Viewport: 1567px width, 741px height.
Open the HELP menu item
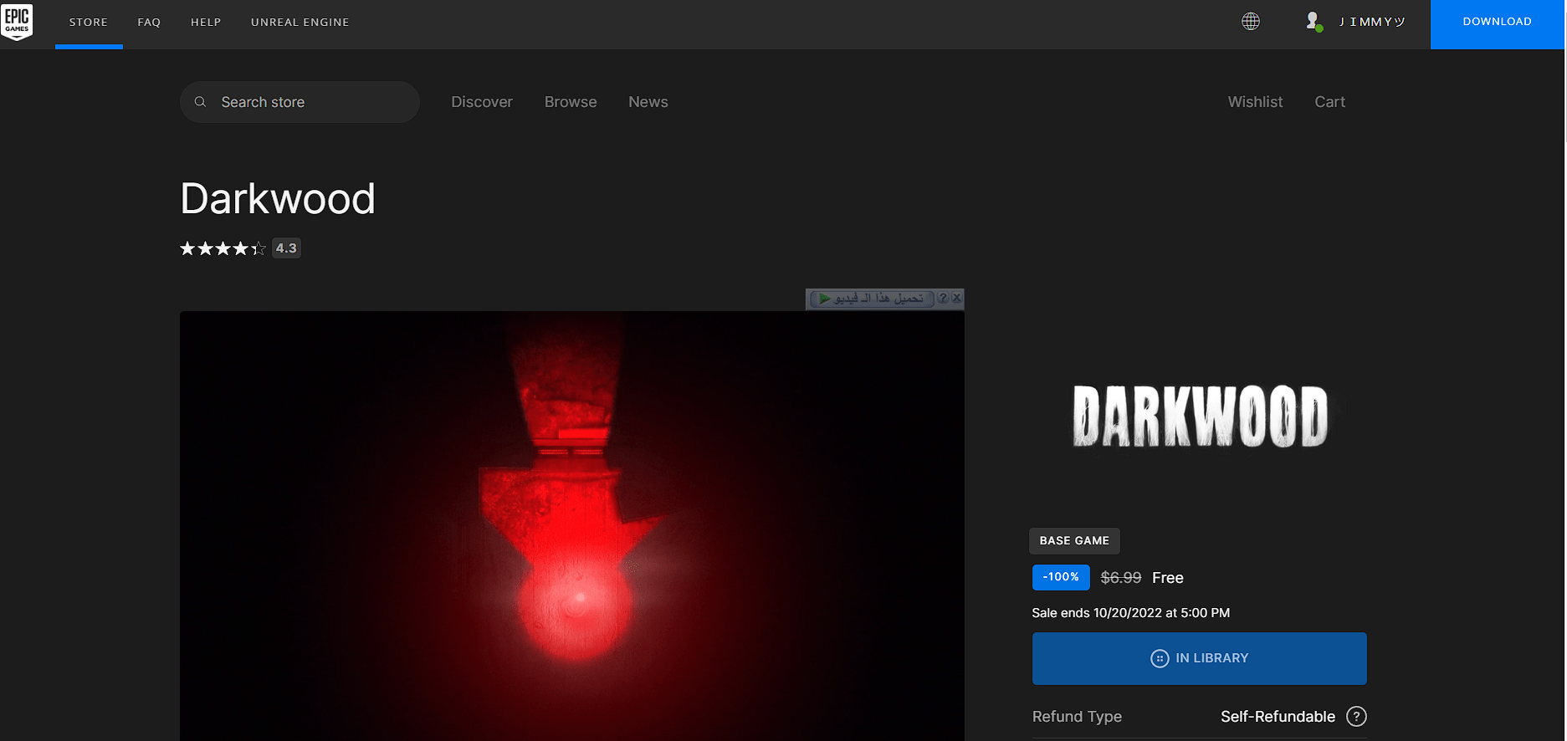pos(206,23)
